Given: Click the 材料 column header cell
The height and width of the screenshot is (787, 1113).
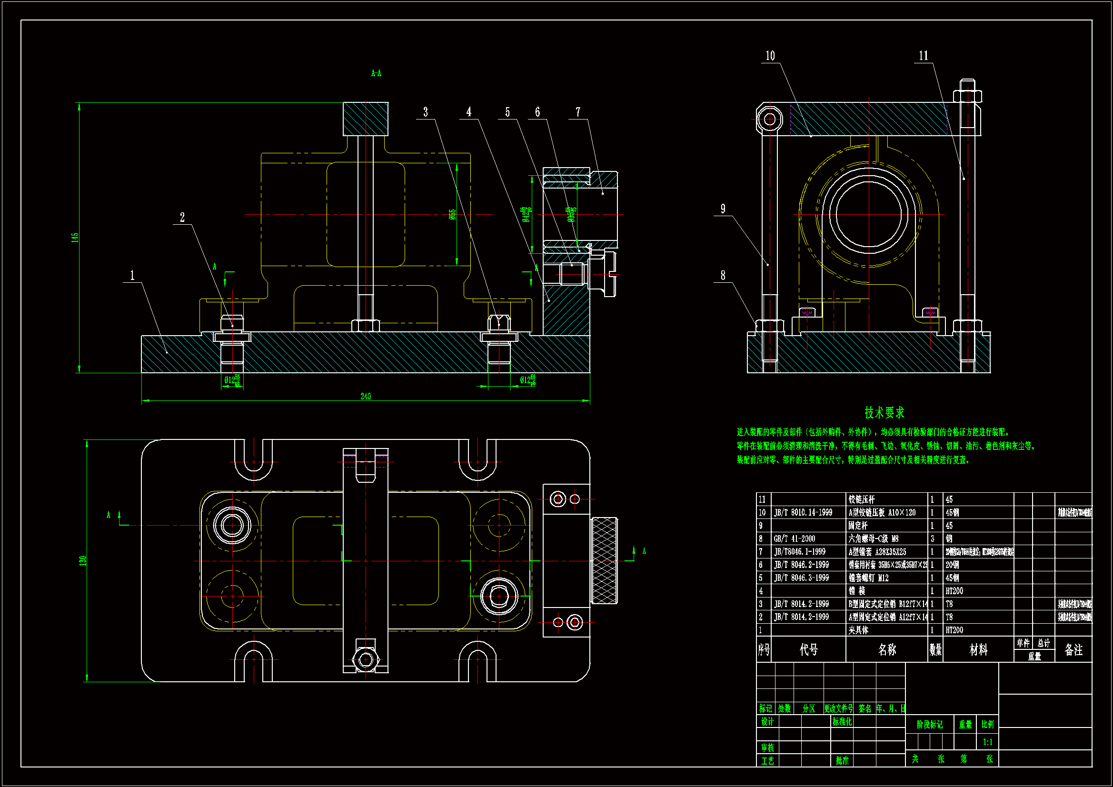Looking at the screenshot, I should pyautogui.click(x=978, y=649).
